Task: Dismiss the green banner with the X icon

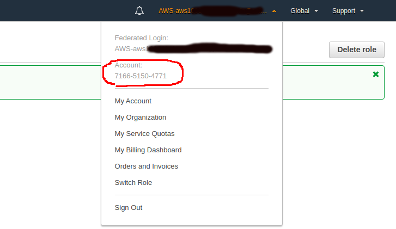Action: 375,74
